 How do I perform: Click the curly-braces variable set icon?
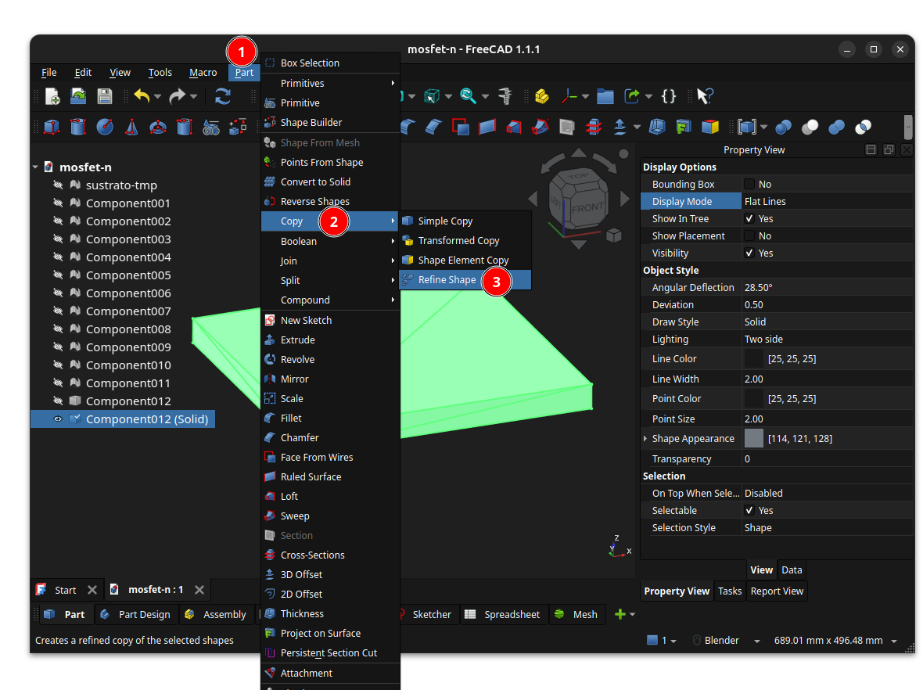[669, 96]
